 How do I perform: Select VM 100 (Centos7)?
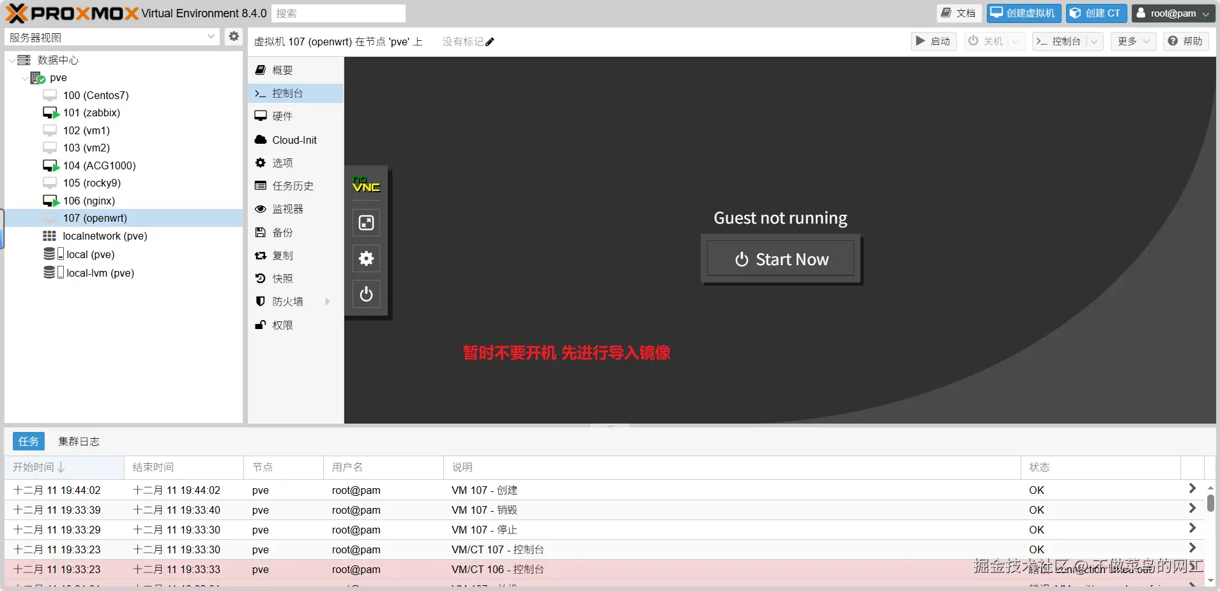pyautogui.click(x=96, y=95)
